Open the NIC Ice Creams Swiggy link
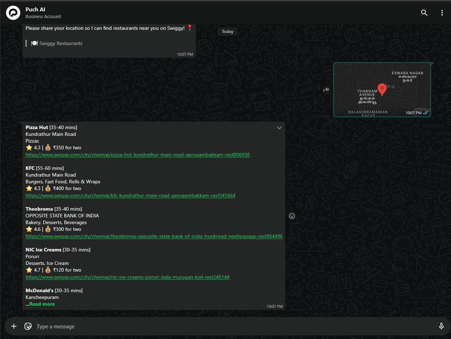The height and width of the screenshot is (339, 451). point(127,277)
